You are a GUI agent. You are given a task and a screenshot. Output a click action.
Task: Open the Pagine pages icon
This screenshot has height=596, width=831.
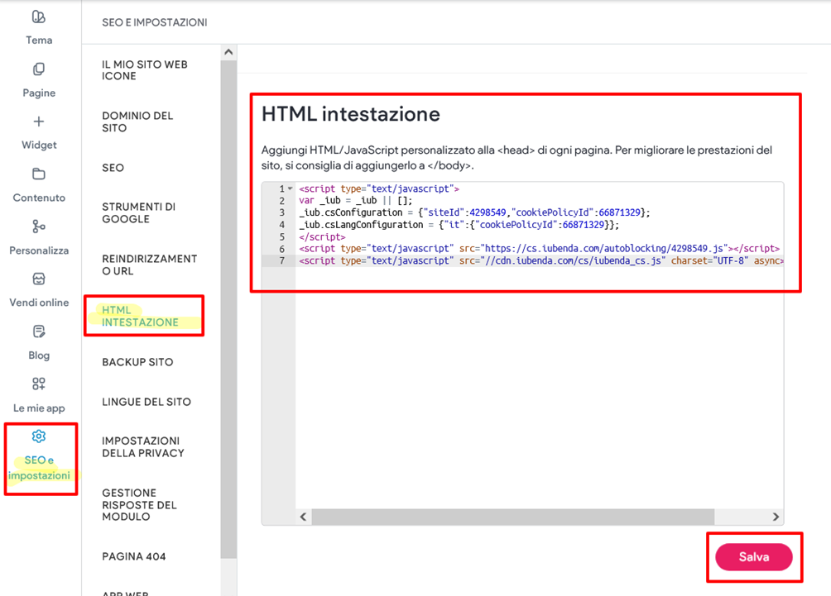[x=38, y=69]
